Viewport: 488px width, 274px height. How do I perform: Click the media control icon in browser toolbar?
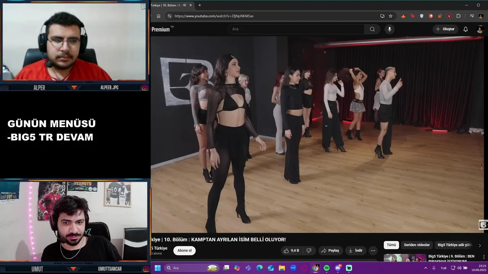tap(472, 16)
